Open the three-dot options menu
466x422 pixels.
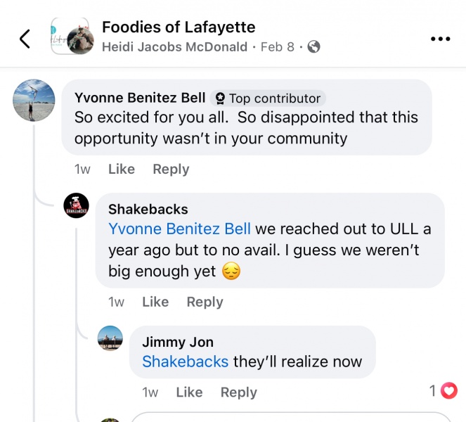(440, 39)
